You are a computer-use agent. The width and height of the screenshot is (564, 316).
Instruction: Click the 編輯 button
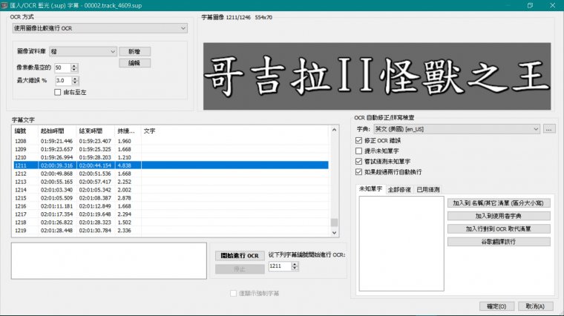(134, 63)
